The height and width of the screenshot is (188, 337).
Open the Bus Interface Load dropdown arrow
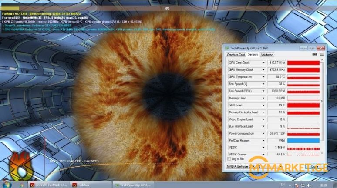263,126
